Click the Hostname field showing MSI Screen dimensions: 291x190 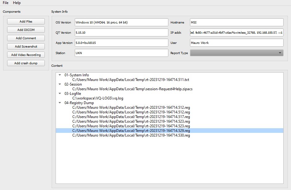tap(237, 23)
